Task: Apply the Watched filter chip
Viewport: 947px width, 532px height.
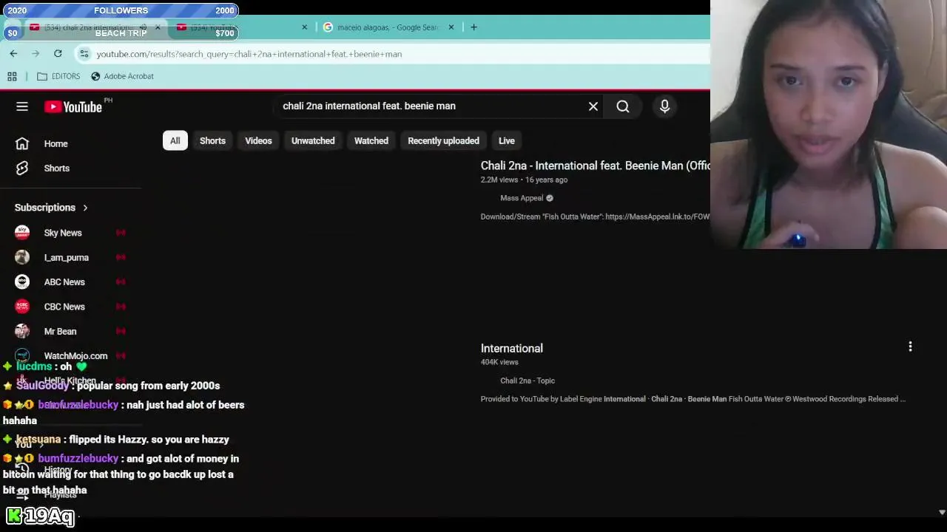Action: pos(371,140)
